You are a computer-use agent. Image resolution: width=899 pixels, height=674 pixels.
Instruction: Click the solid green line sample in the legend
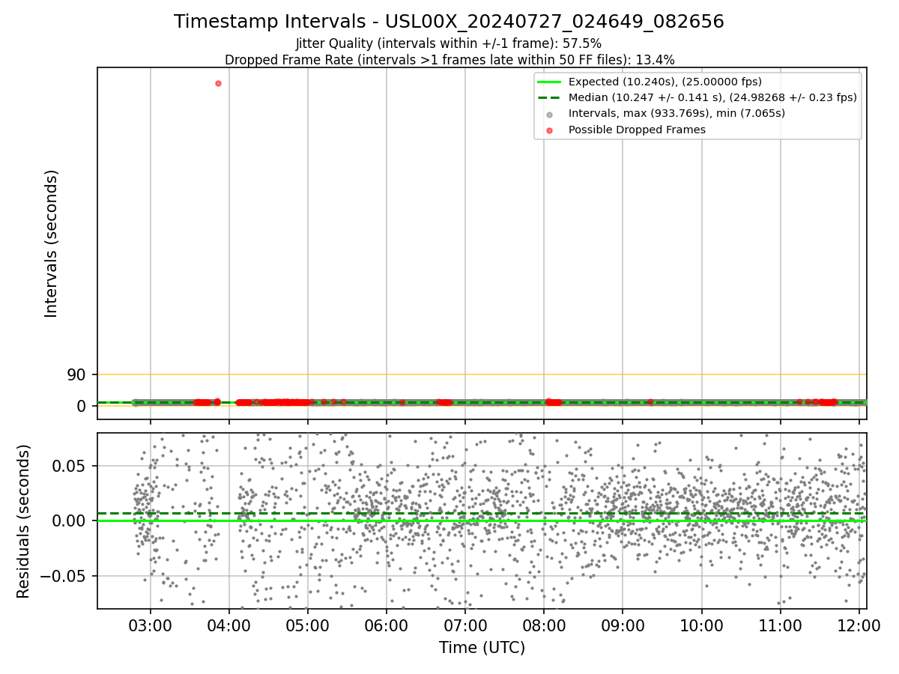click(x=549, y=82)
